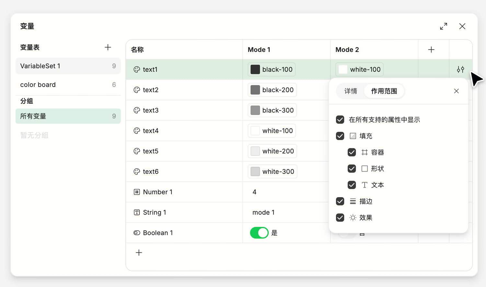Click the color palette icon beside text2
The height and width of the screenshot is (287, 486).
[137, 90]
